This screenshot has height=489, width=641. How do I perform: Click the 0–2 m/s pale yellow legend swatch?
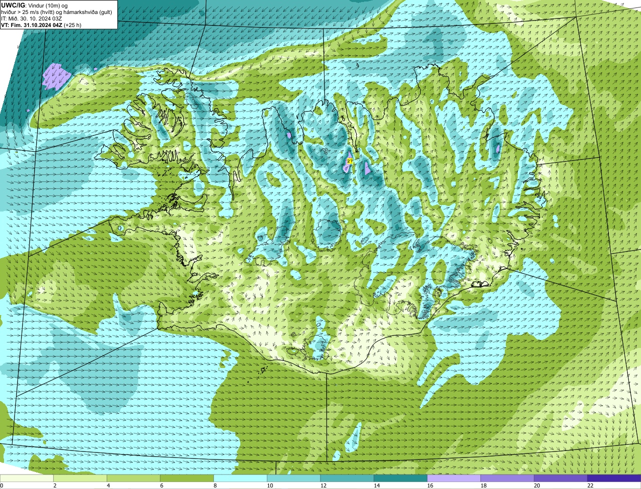click(x=27, y=478)
